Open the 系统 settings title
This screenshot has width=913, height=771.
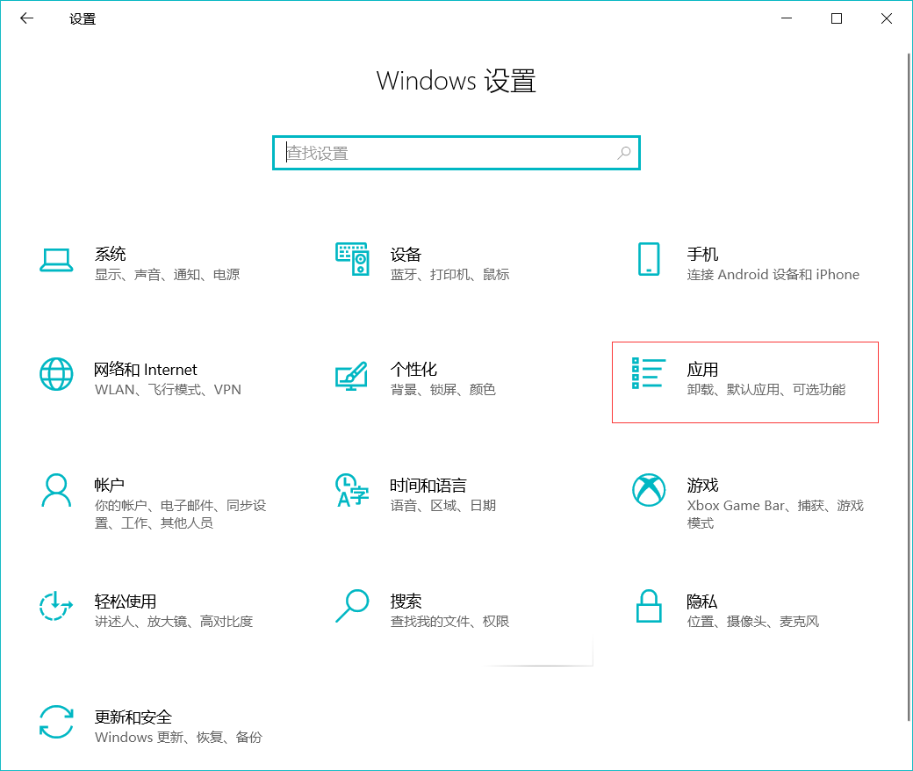pos(110,254)
